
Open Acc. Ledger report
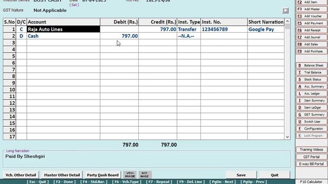312,94
